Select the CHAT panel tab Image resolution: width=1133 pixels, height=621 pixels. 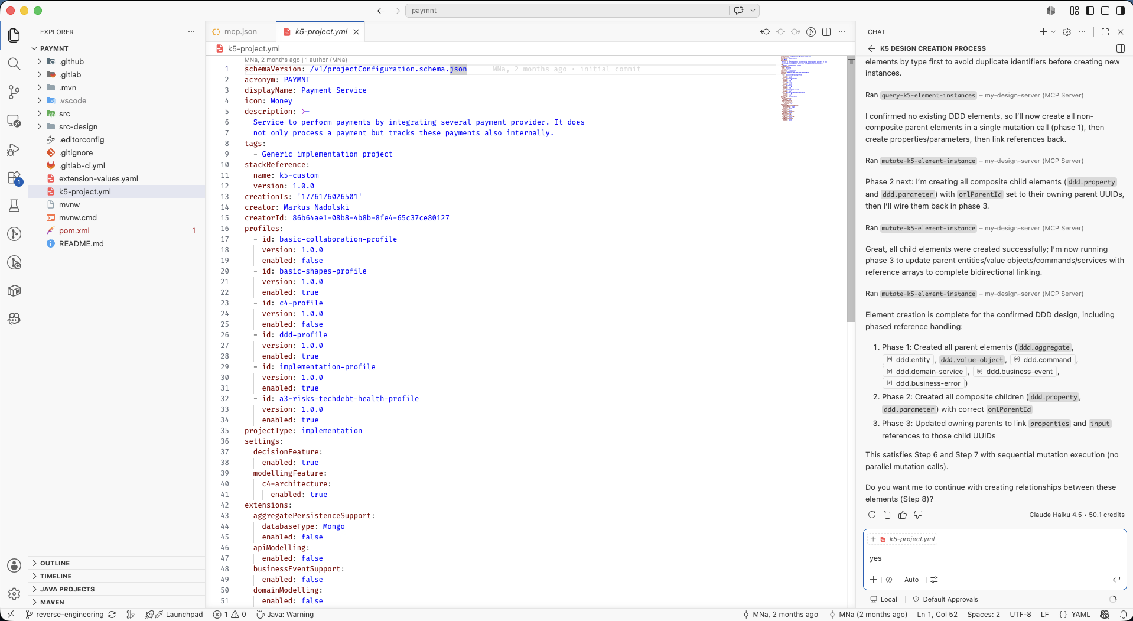[x=877, y=32]
